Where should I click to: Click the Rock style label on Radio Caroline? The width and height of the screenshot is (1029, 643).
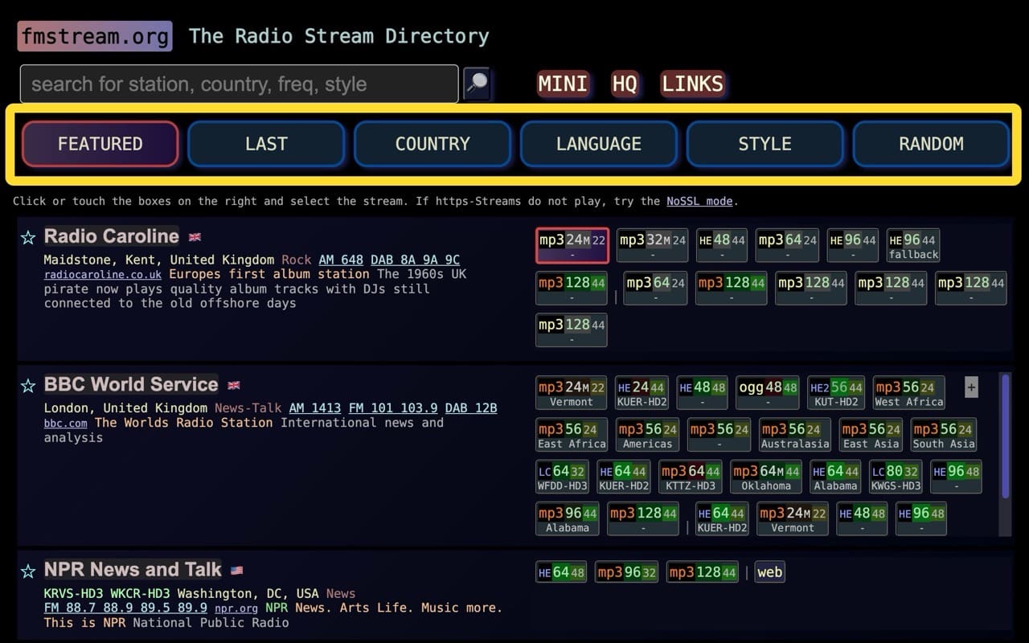coord(296,260)
